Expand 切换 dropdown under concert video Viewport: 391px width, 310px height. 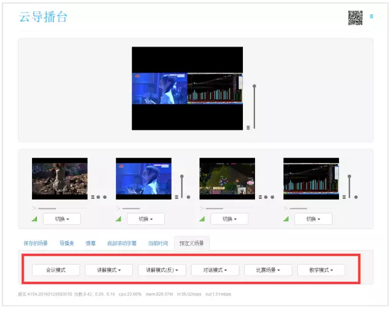[146, 219]
